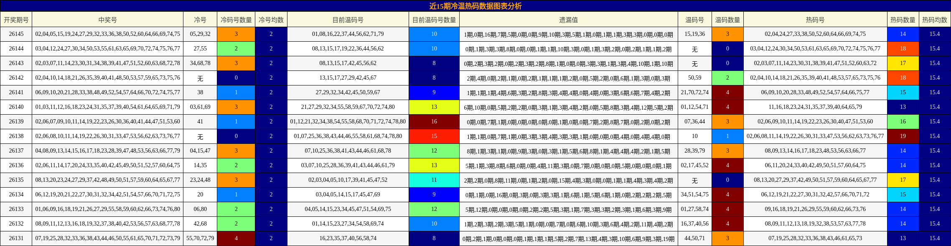The height and width of the screenshot is (246, 951).
Task: Click red 15 cell in row 26138
Action: (434, 136)
